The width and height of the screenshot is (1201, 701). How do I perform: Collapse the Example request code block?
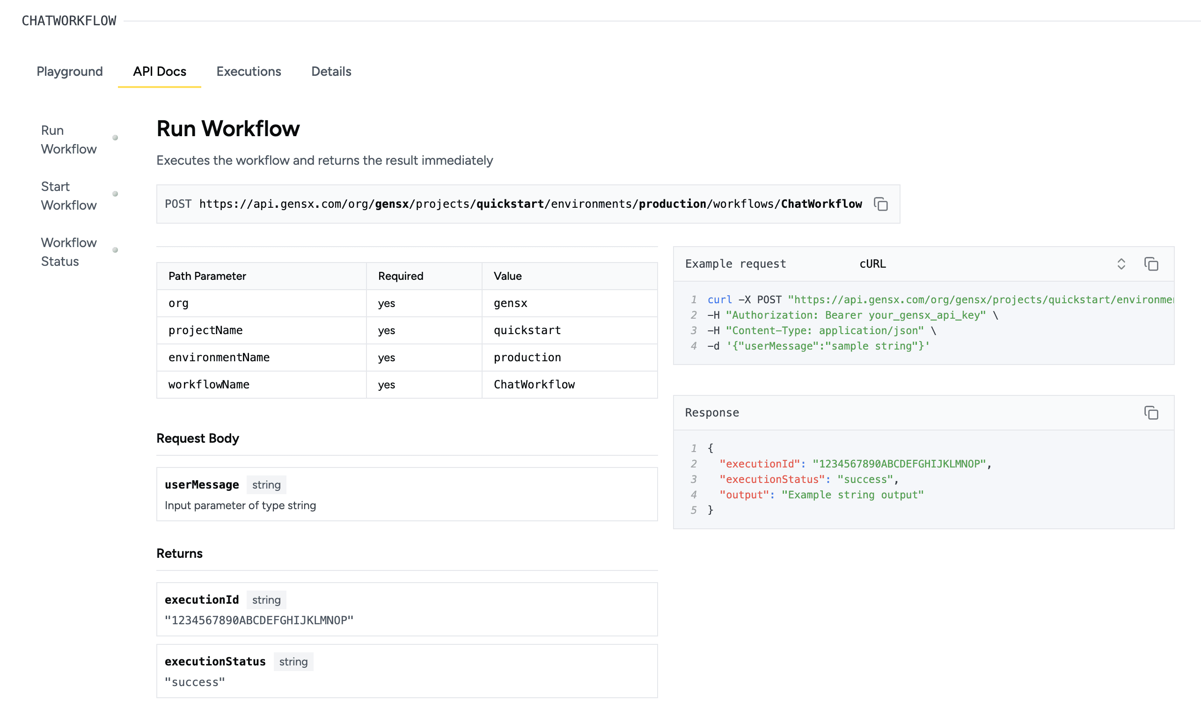[1121, 264]
